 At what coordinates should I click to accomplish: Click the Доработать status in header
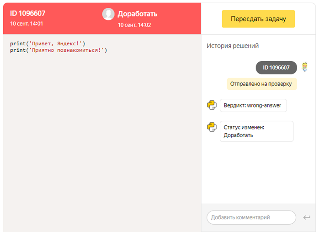[x=138, y=14]
